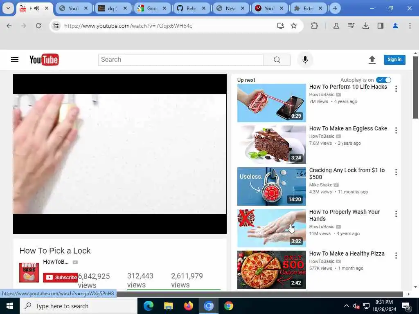Show hidden system tray icons

click(346, 306)
